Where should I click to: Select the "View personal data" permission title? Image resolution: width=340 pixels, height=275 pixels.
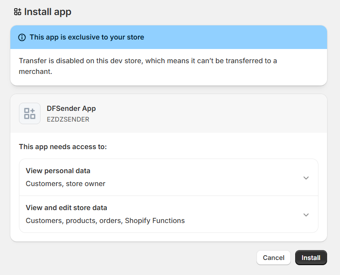58,171
